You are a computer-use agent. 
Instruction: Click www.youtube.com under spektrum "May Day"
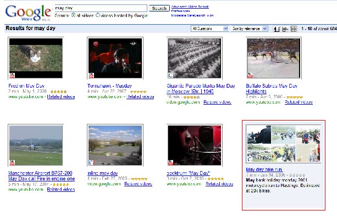pyautogui.click(x=184, y=184)
